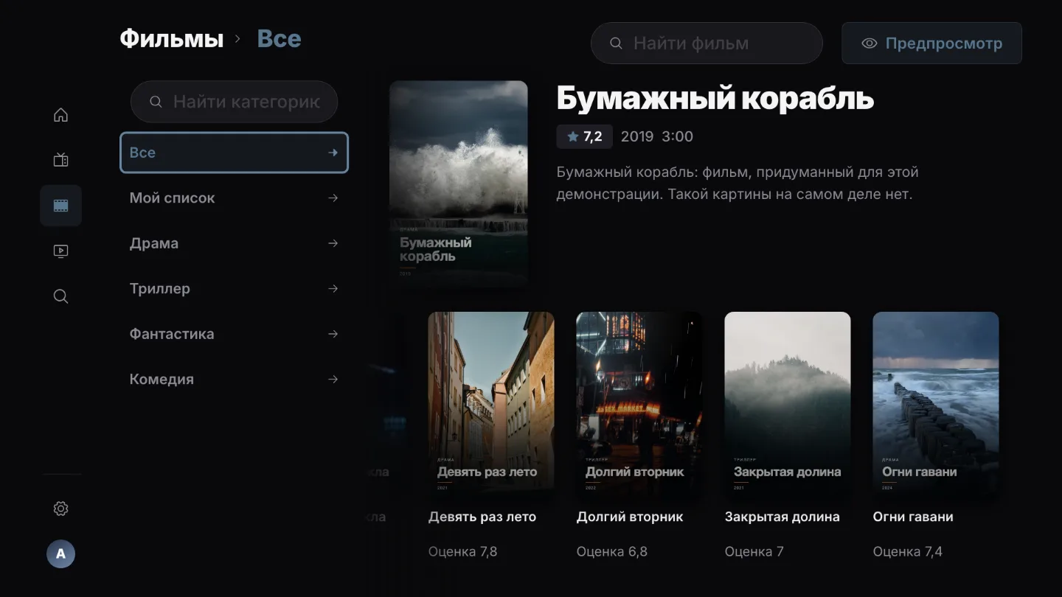This screenshot has height=597, width=1062.
Task: Click the Оценка 7,8 rating text
Action: tap(463, 551)
